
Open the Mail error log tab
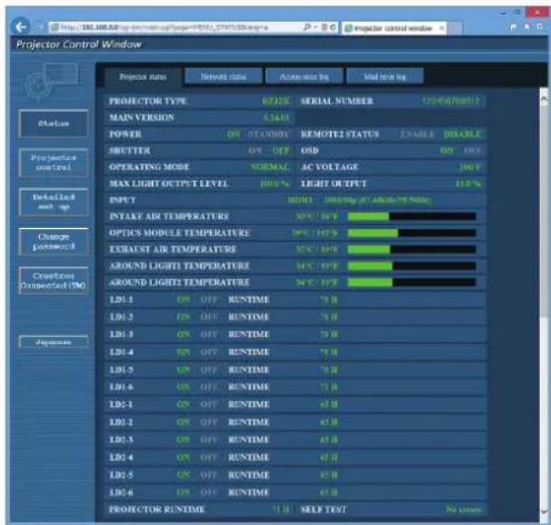point(386,76)
